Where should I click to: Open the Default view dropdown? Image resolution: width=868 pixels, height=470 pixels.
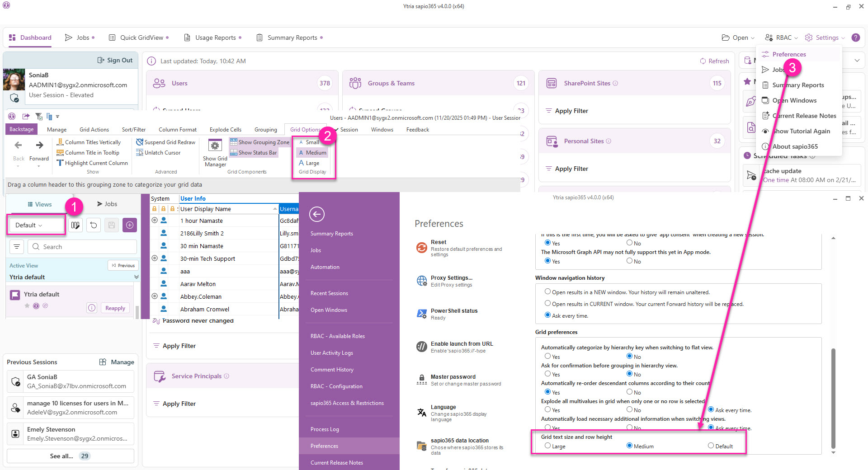(x=36, y=225)
